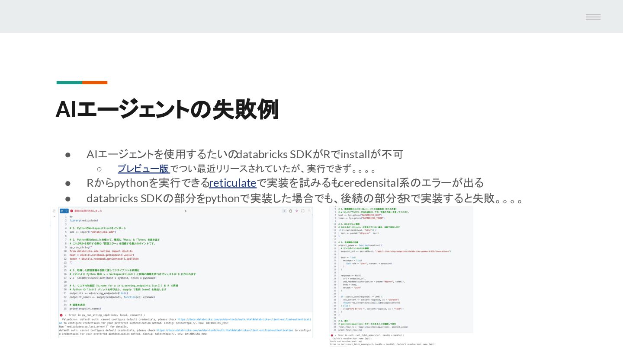Open the プレビュー版 link
This screenshot has width=623, height=350.
[143, 169]
